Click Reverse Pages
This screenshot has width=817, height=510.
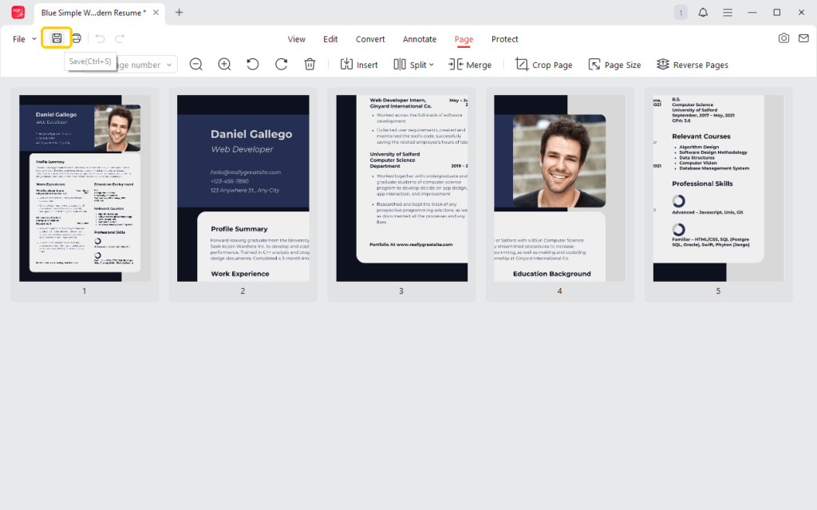pyautogui.click(x=693, y=64)
